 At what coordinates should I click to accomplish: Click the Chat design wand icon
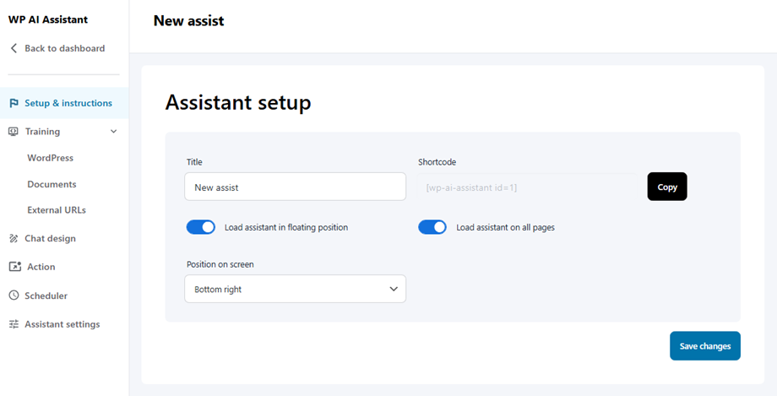coord(14,239)
